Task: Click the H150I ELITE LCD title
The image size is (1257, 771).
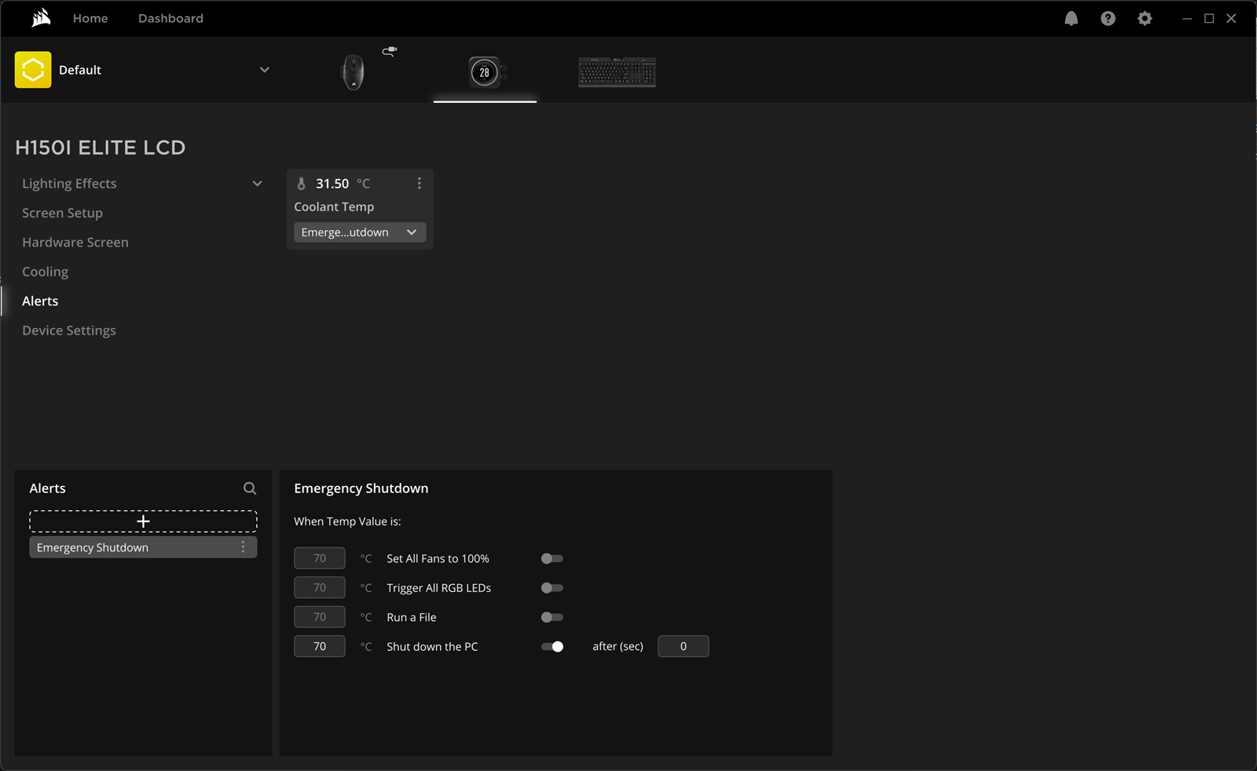Action: pyautogui.click(x=101, y=148)
